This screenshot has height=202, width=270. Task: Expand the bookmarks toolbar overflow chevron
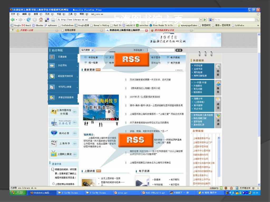[x=258, y=25]
